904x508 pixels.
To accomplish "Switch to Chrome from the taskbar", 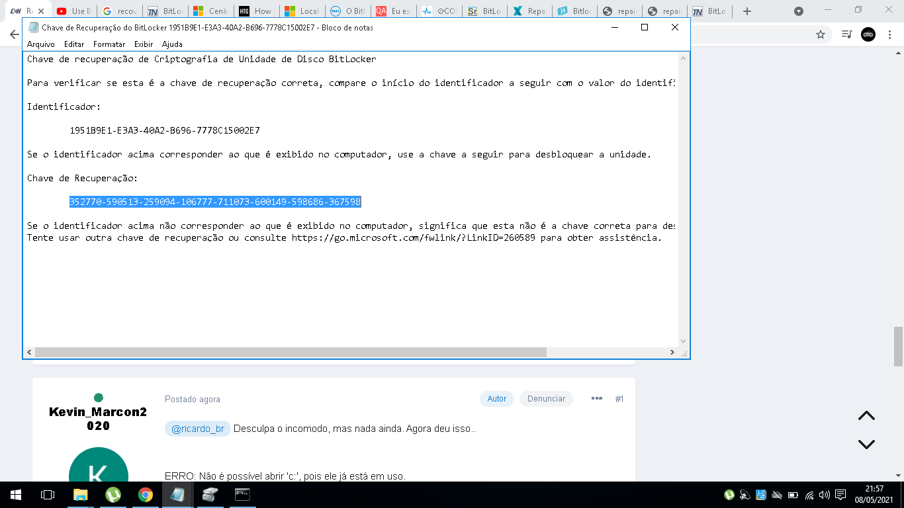I will [x=146, y=495].
